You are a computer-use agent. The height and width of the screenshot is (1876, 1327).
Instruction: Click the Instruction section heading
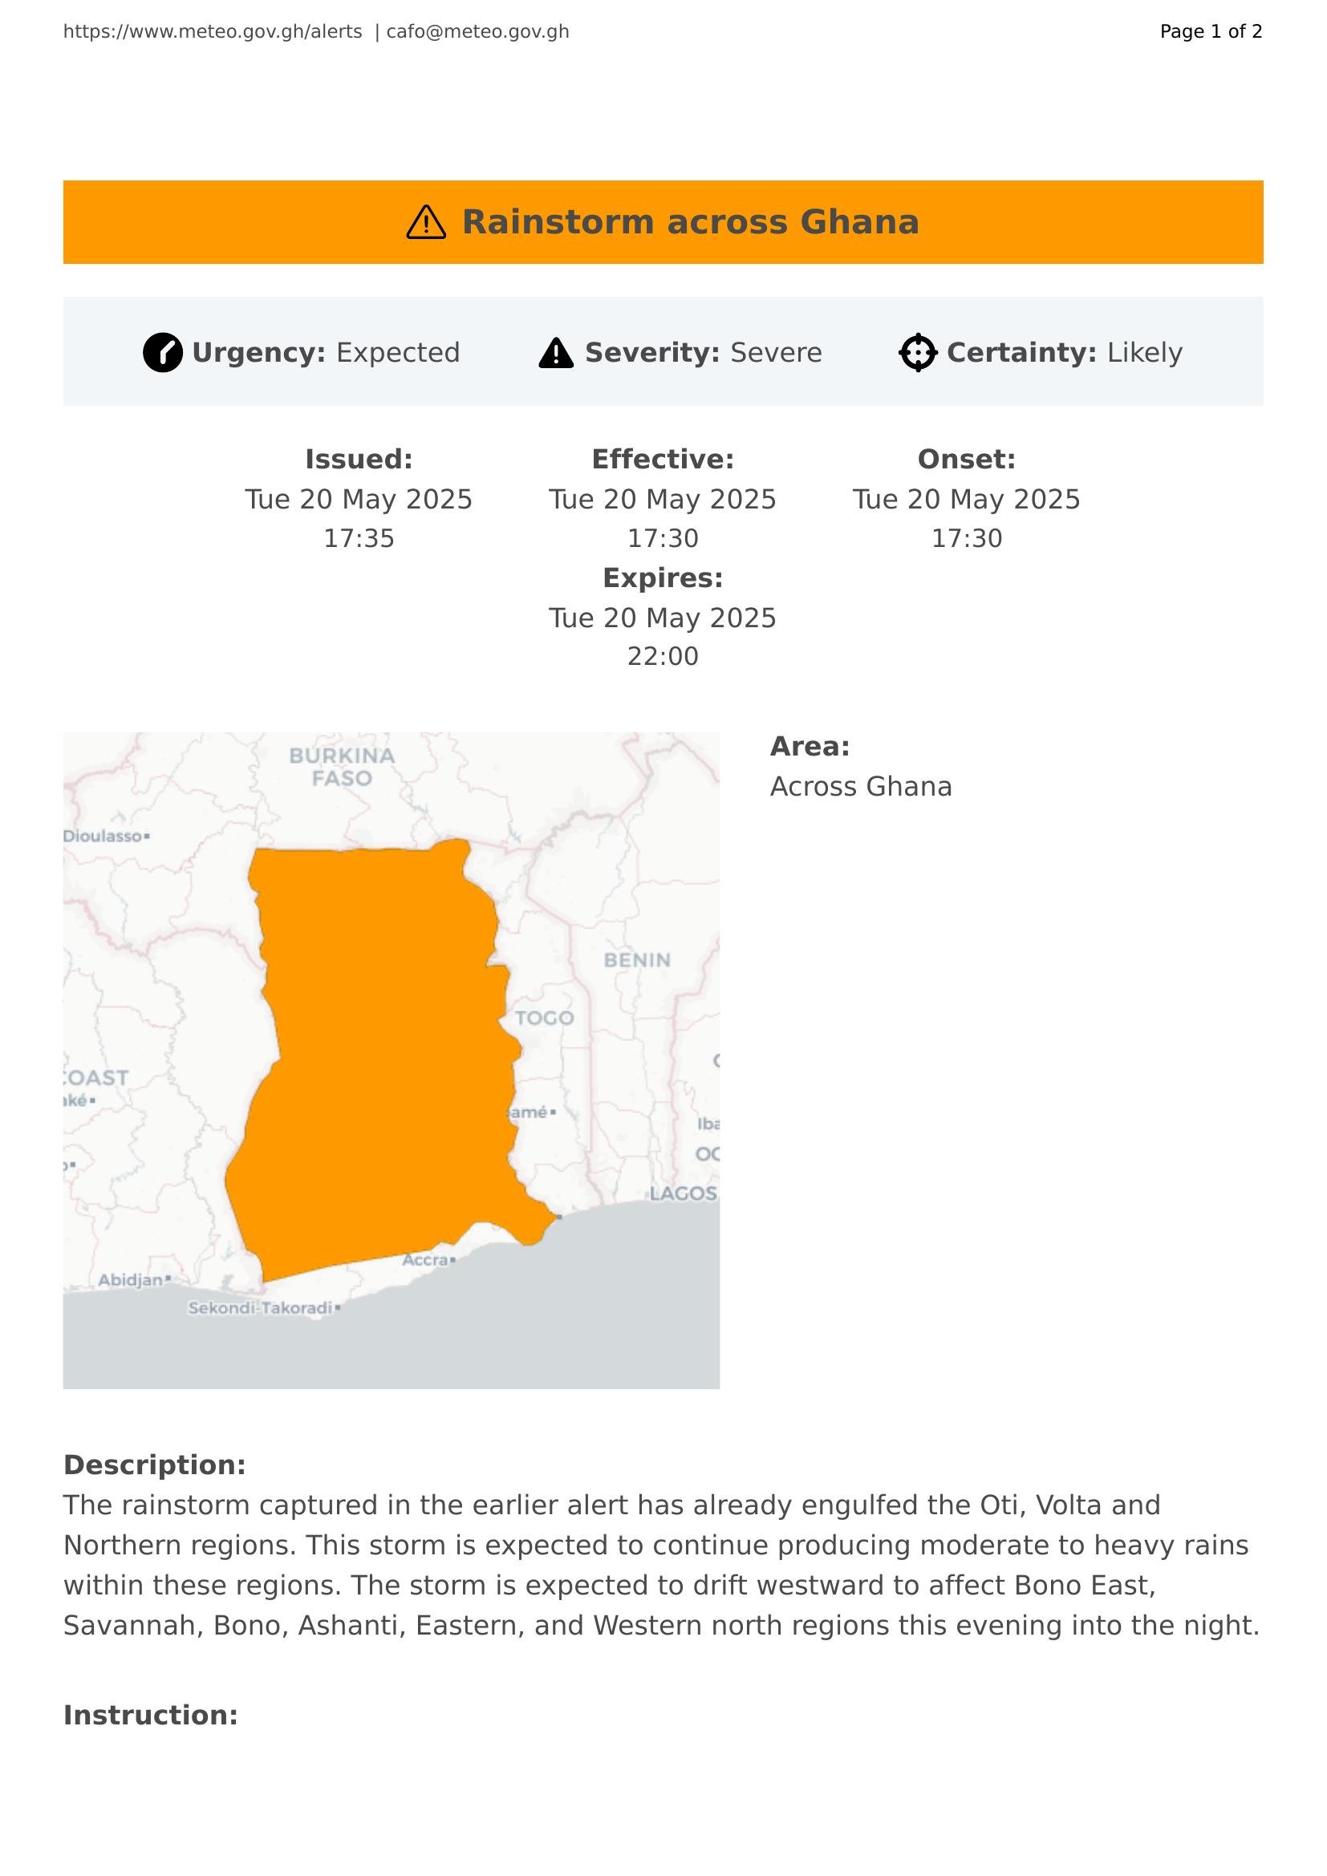[x=150, y=1715]
